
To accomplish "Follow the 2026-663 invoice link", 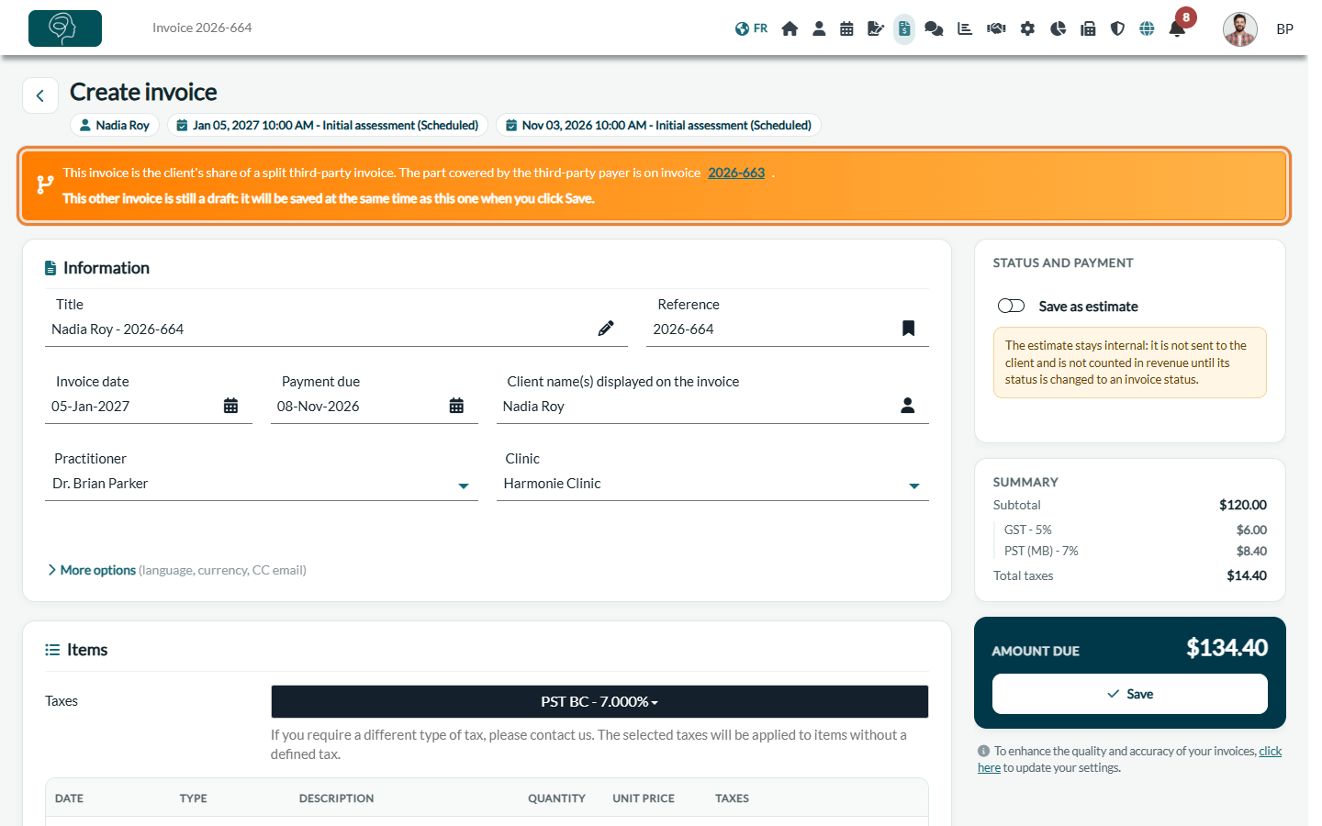I will coord(736,173).
